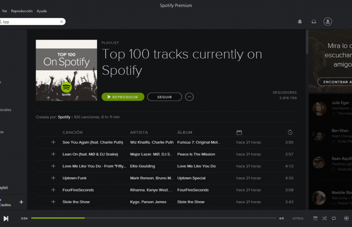This screenshot has width=352, height=227.
Task: Open the notifications bell icon
Action: coord(300,21)
